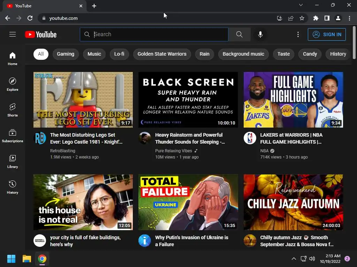This screenshot has width=357, height=267.
Task: Open Explore in sidebar
Action: [13, 84]
